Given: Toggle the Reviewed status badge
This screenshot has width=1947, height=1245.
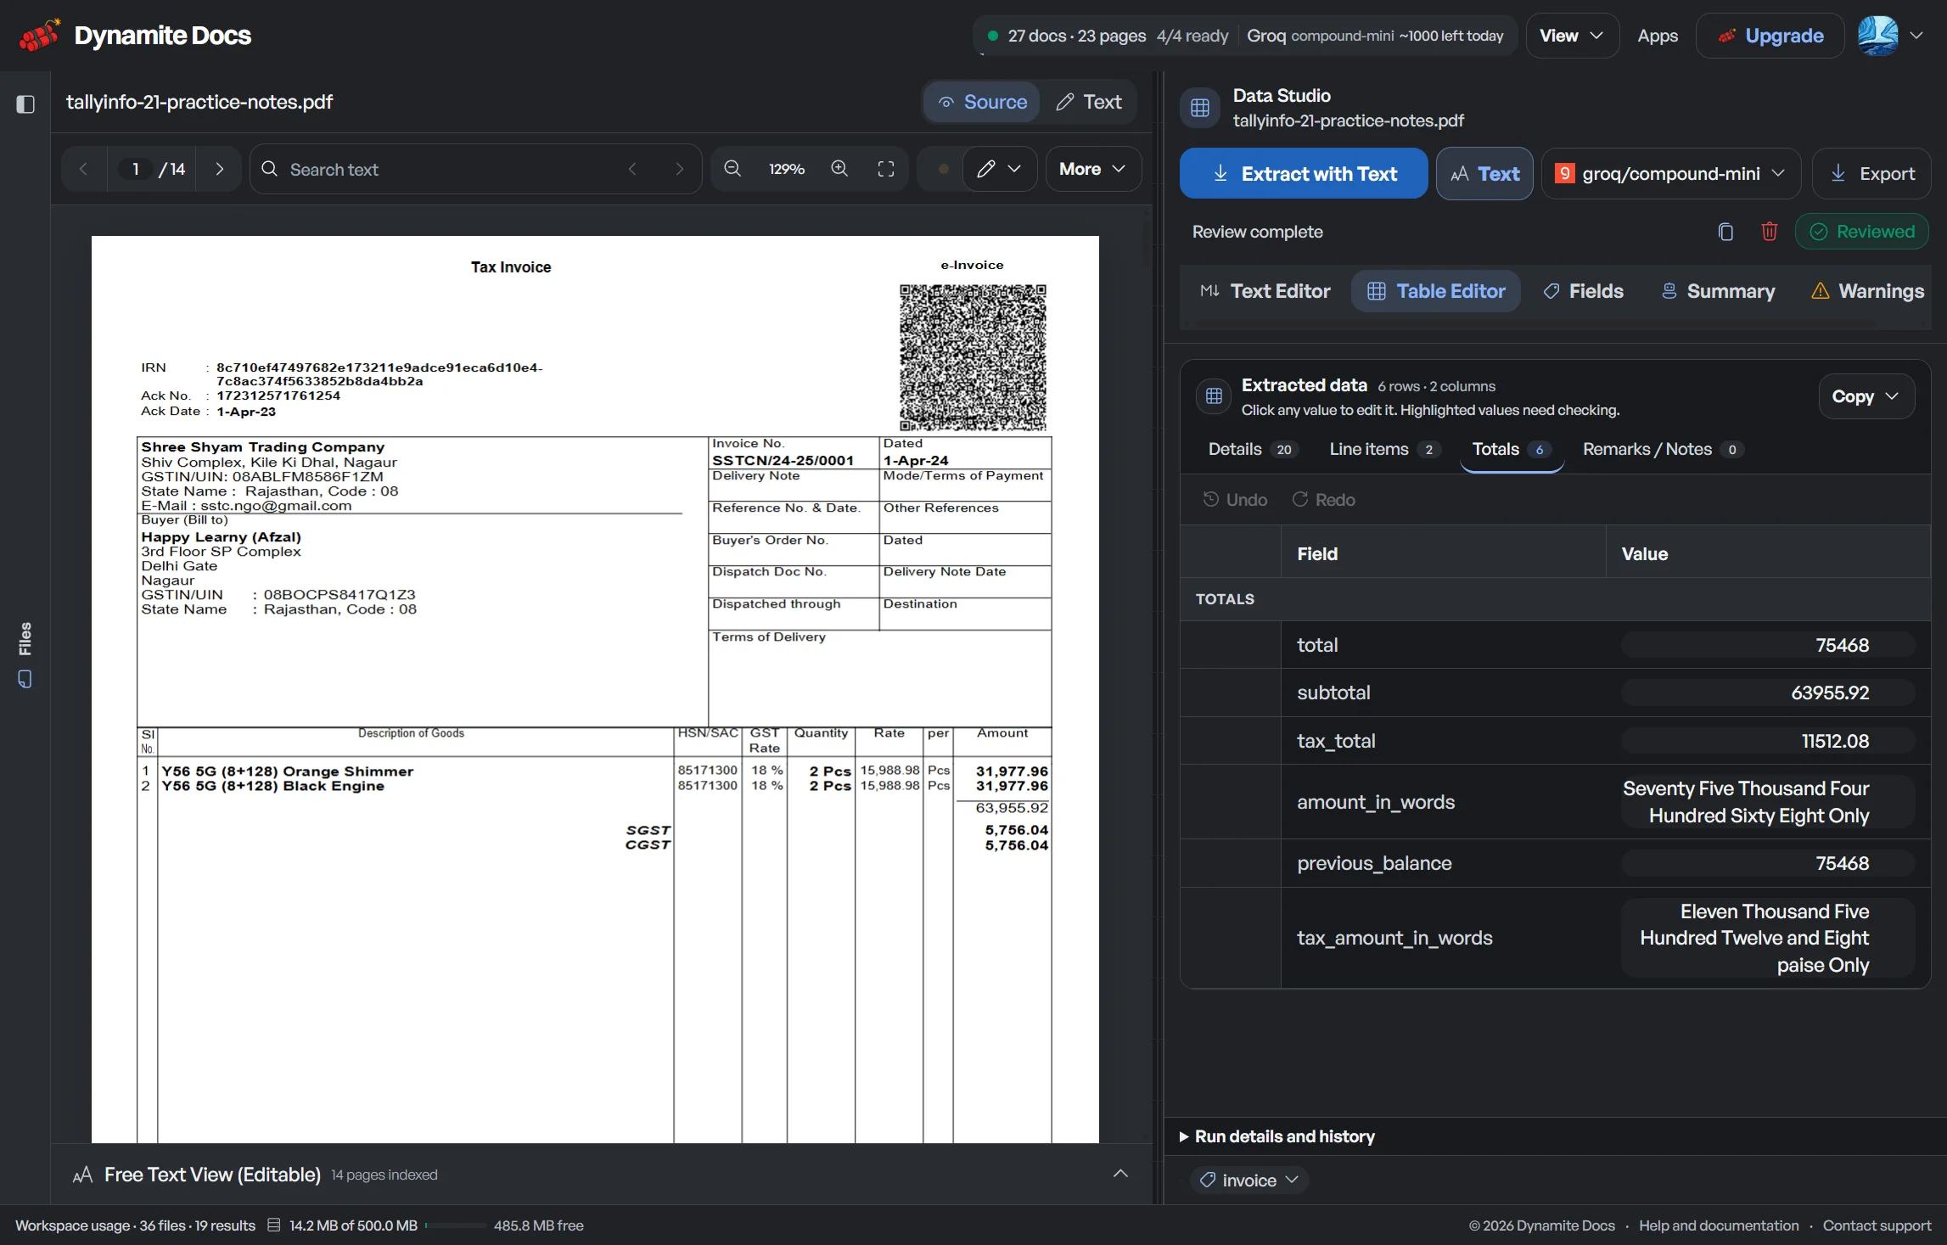Looking at the screenshot, I should (1862, 232).
